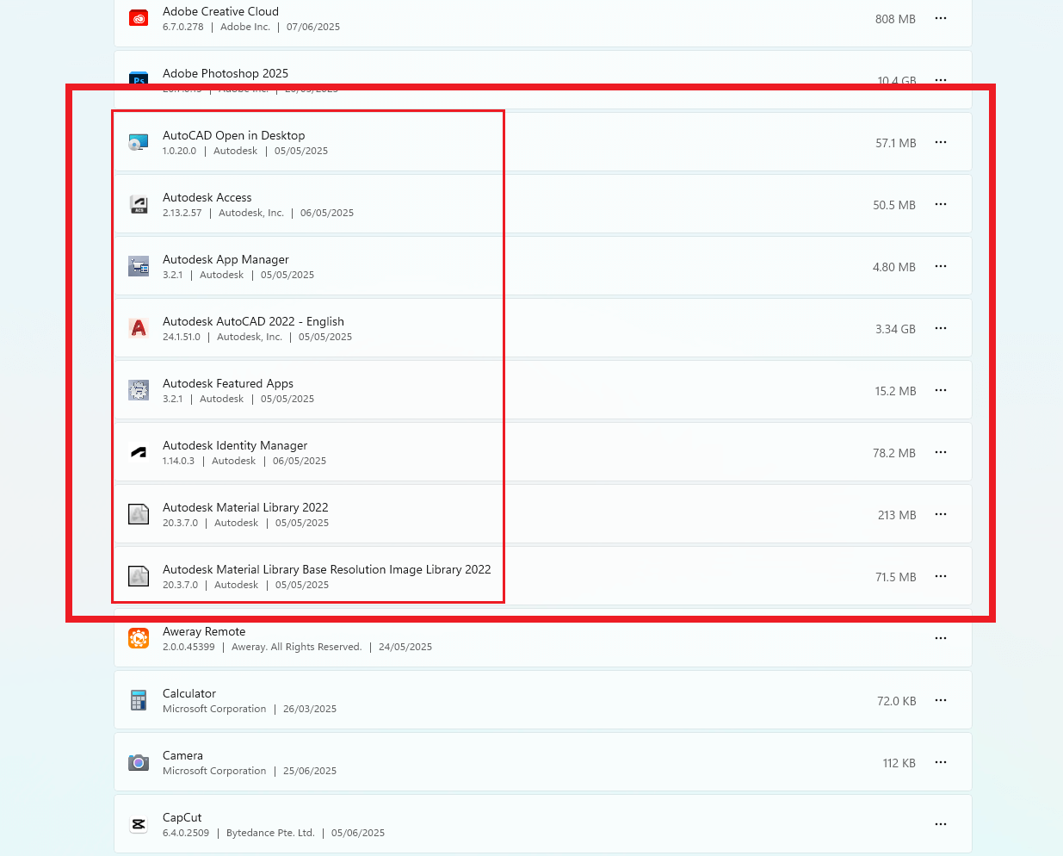
Task: Click the Calculator app icon
Action: [139, 700]
